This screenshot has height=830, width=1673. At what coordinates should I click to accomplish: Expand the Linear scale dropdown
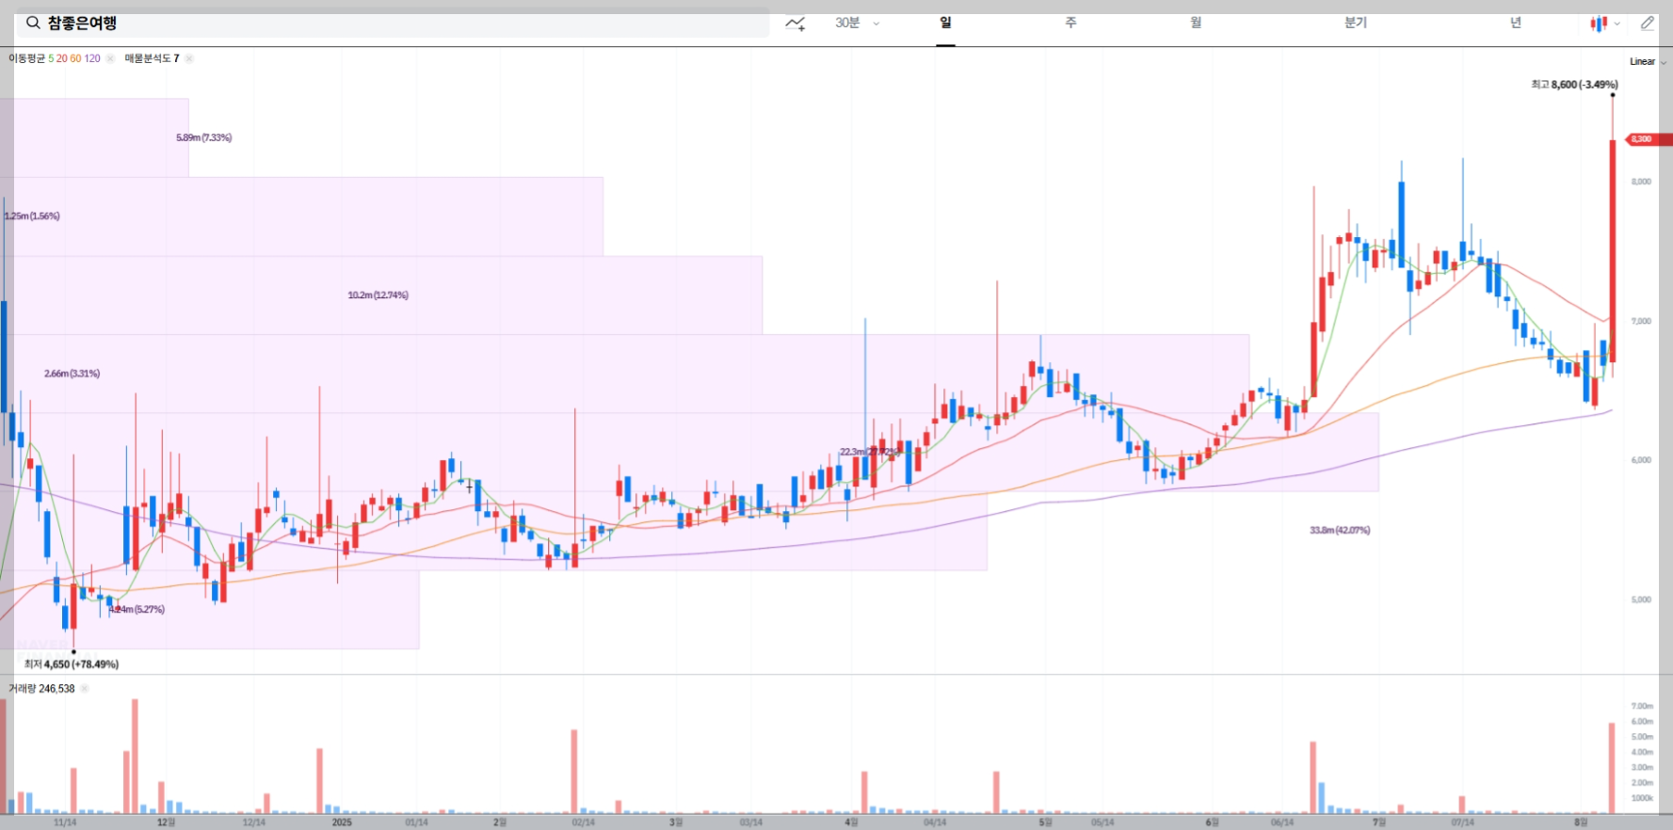pyautogui.click(x=1648, y=62)
